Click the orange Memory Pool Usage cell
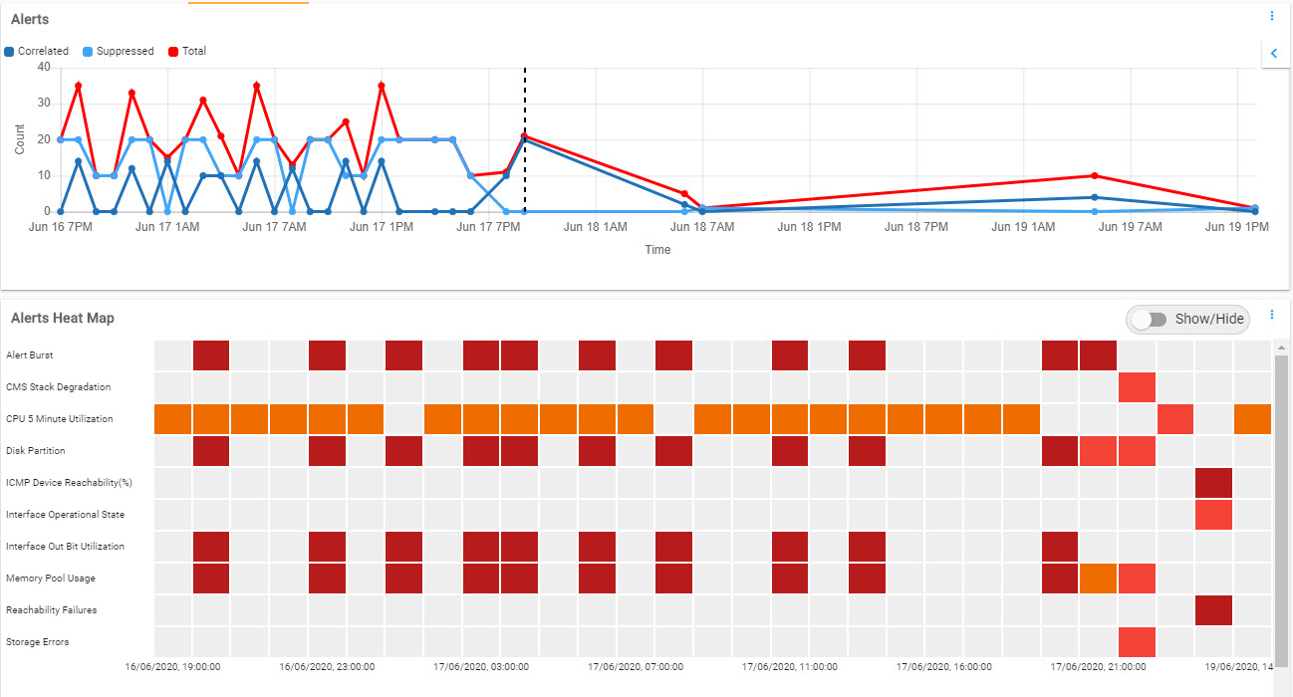 click(1098, 579)
